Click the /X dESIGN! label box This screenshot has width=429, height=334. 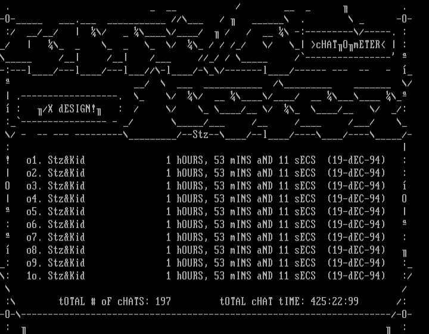coord(69,110)
